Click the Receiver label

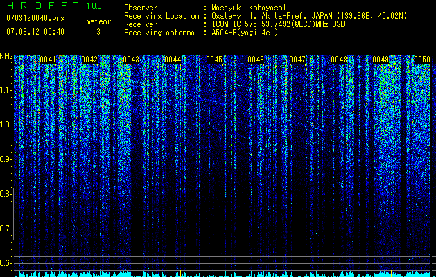click(x=141, y=24)
